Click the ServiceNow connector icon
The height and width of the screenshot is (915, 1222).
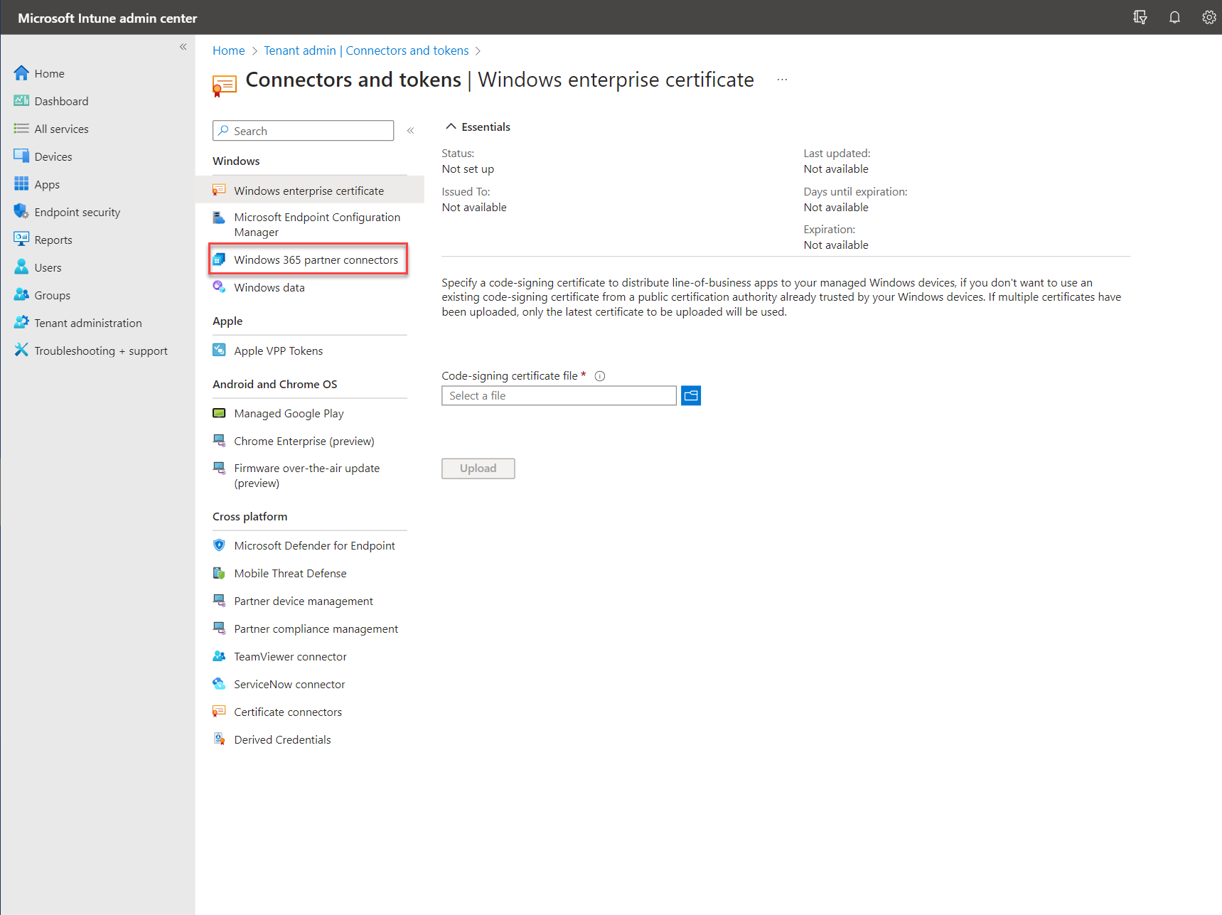pos(219,684)
